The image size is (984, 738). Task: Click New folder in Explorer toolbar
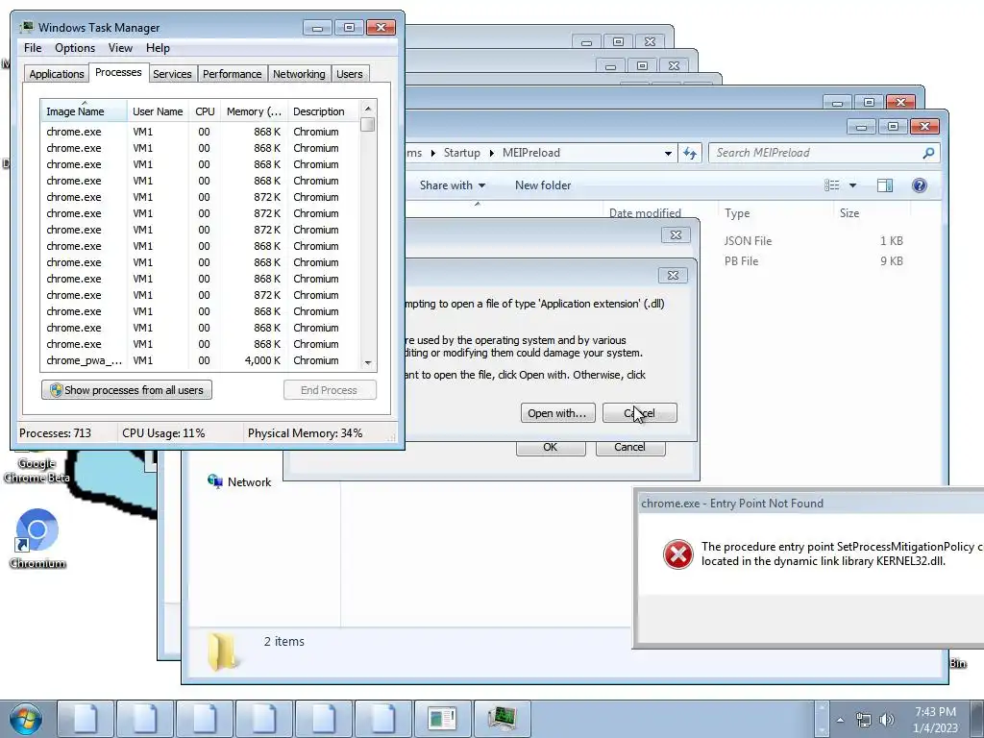pyautogui.click(x=543, y=185)
